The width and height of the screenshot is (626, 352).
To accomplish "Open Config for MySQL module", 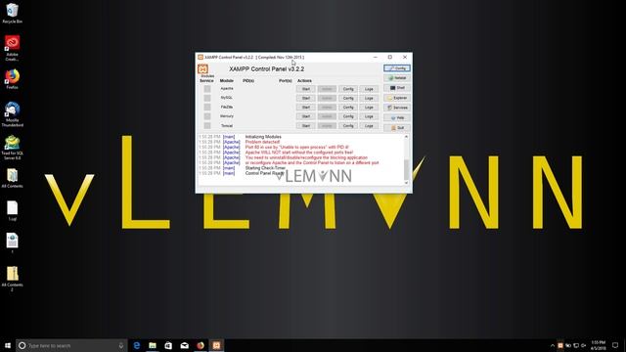I will coord(348,98).
